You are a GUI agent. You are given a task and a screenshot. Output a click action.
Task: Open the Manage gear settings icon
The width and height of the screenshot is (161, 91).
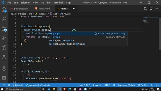[4, 78]
